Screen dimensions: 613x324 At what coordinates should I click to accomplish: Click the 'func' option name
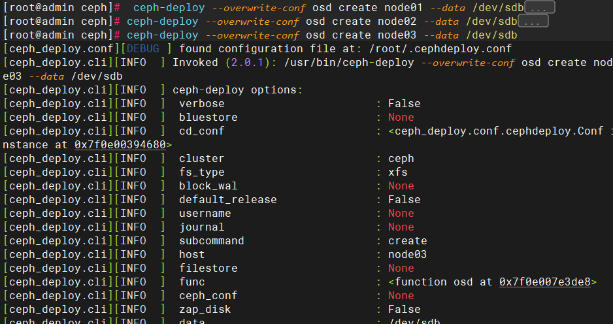click(x=192, y=282)
